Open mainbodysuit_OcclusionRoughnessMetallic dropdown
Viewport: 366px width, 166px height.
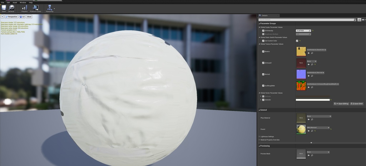click(323, 84)
